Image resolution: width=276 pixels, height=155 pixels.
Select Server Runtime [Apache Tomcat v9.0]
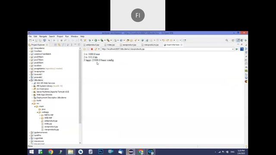click(x=53, y=92)
